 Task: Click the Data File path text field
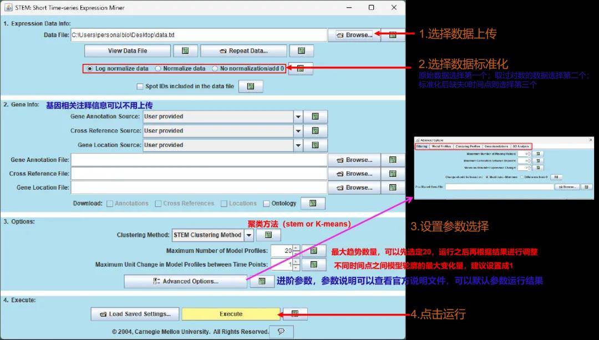click(x=199, y=35)
